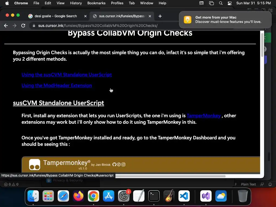Open the File menu
Screen dimensions: 276x207
(36, 3)
